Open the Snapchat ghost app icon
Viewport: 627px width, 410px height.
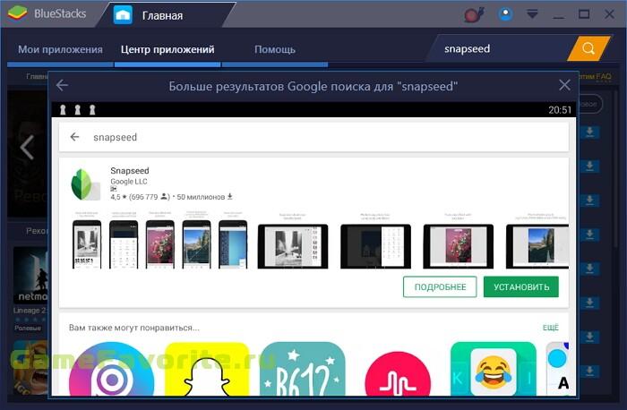click(x=207, y=369)
